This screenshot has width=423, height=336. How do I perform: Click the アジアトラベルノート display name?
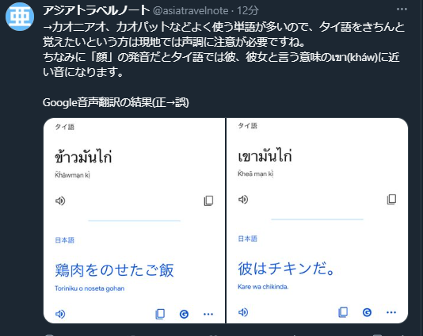96,10
